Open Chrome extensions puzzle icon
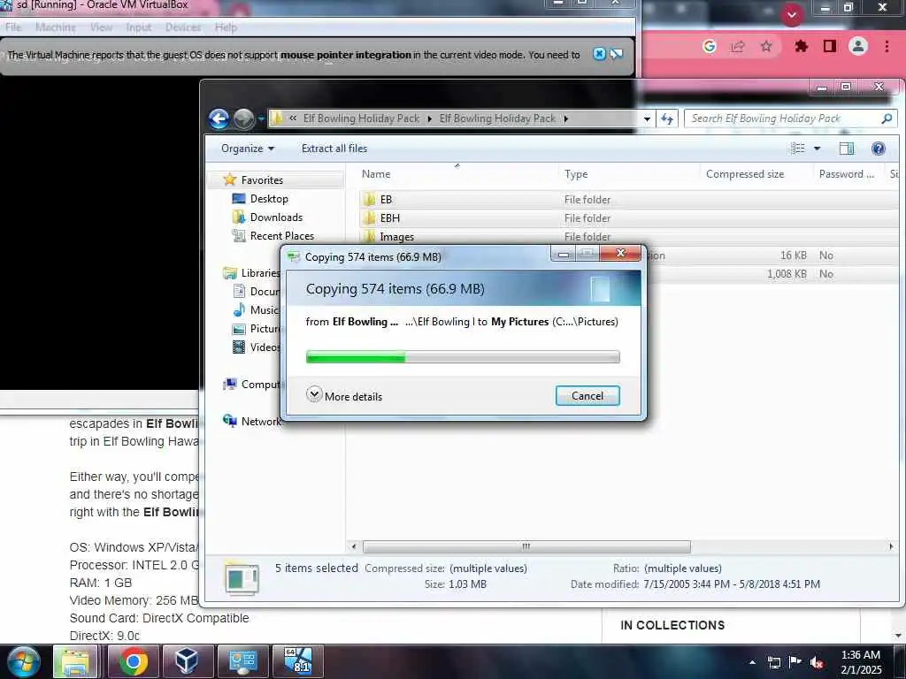This screenshot has height=679, width=906. (801, 46)
